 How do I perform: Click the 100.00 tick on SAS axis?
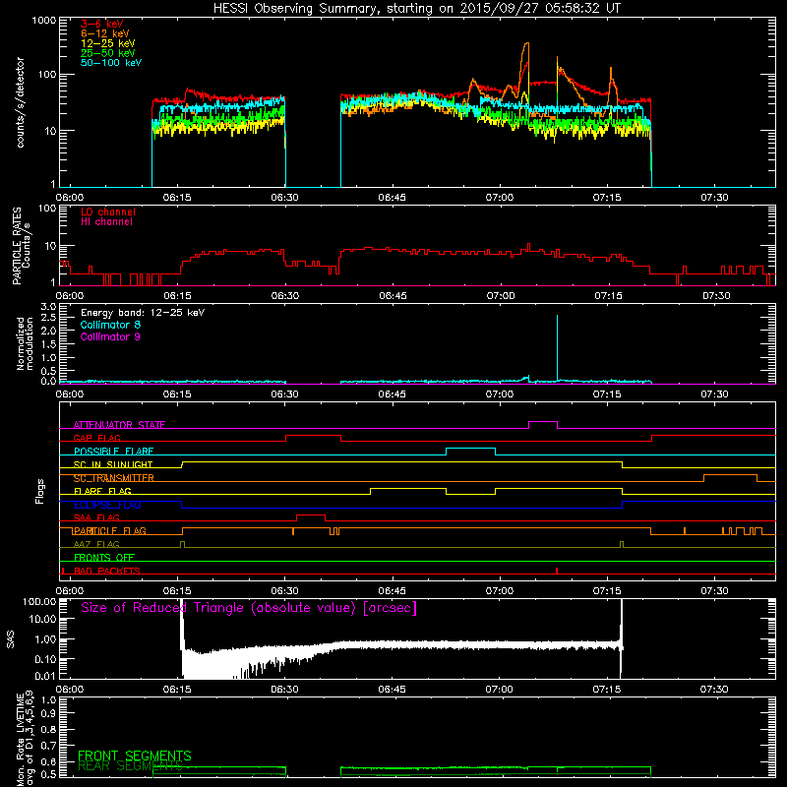39,602
